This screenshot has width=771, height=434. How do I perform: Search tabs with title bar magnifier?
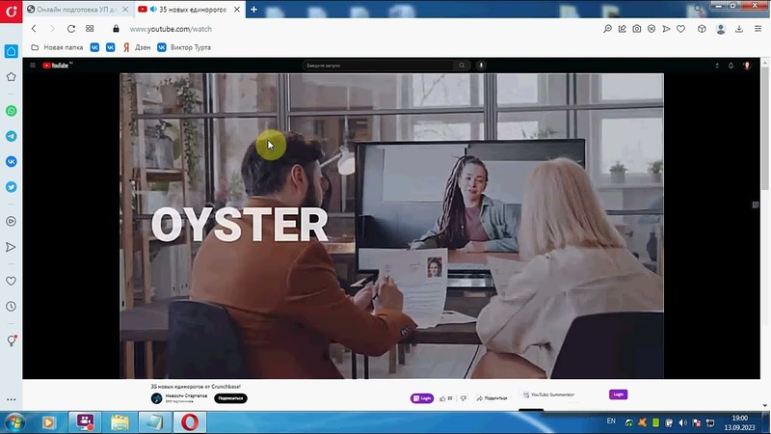tap(698, 9)
